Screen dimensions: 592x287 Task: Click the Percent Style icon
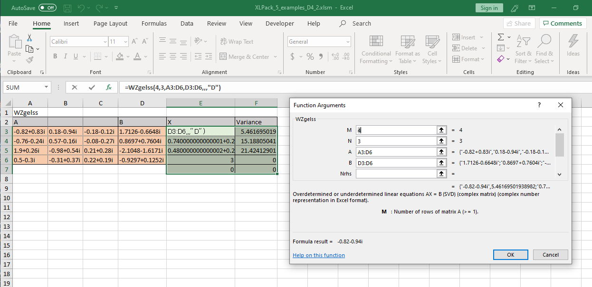[310, 56]
